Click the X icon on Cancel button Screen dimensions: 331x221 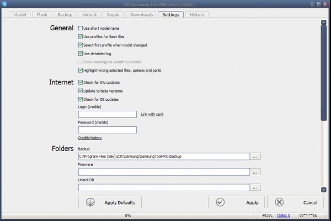coord(279,202)
